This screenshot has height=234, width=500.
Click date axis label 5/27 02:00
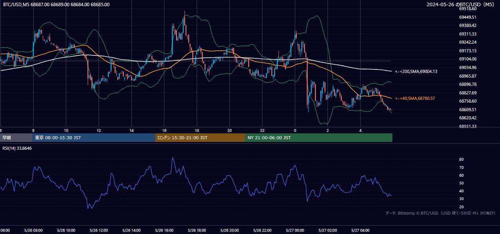tap(327, 230)
